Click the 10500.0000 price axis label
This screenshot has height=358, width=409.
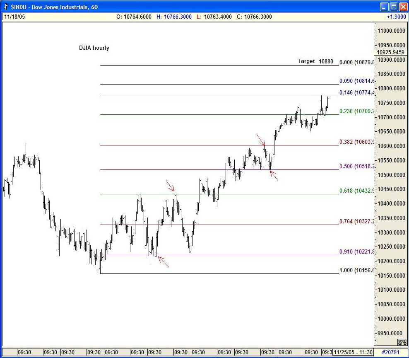click(392, 175)
